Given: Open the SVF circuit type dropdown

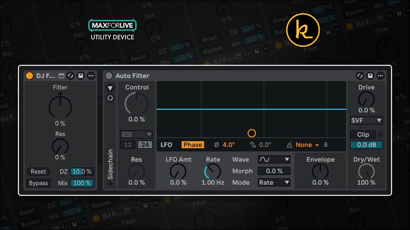Looking at the screenshot, I should pyautogui.click(x=366, y=120).
